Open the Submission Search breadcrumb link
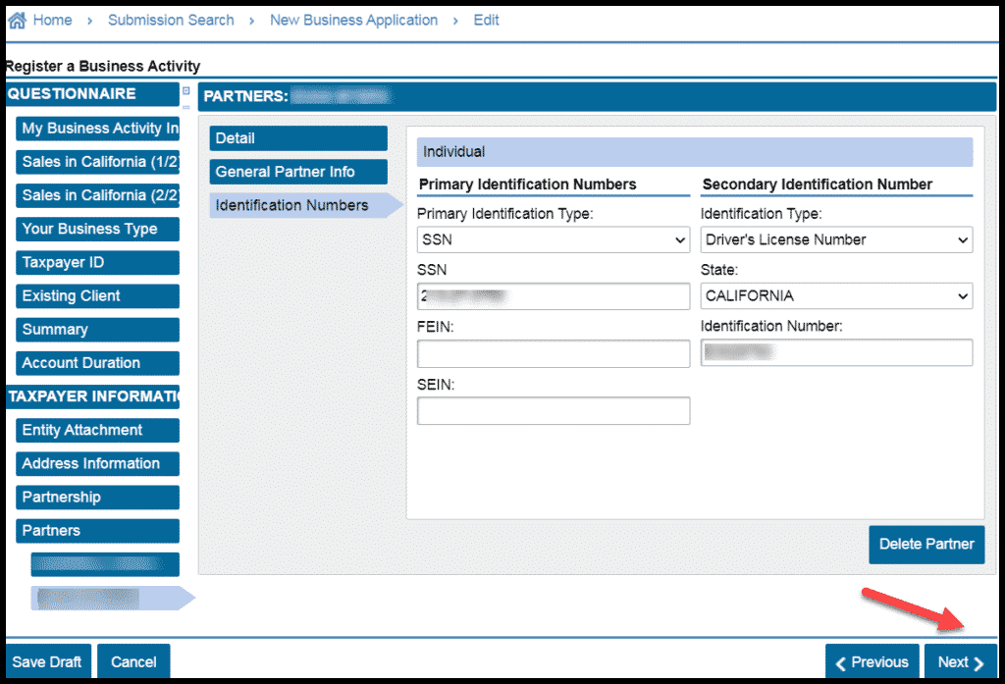The height and width of the screenshot is (684, 1005). click(171, 20)
